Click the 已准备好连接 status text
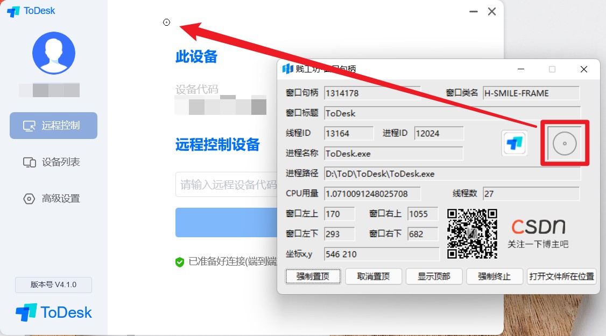 coord(232,261)
